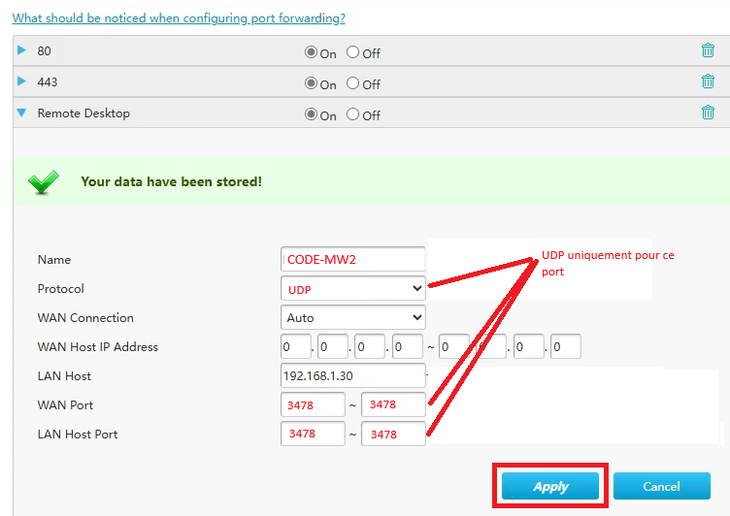730x516 pixels.
Task: Expand the 443 rule entry
Action: tap(22, 81)
